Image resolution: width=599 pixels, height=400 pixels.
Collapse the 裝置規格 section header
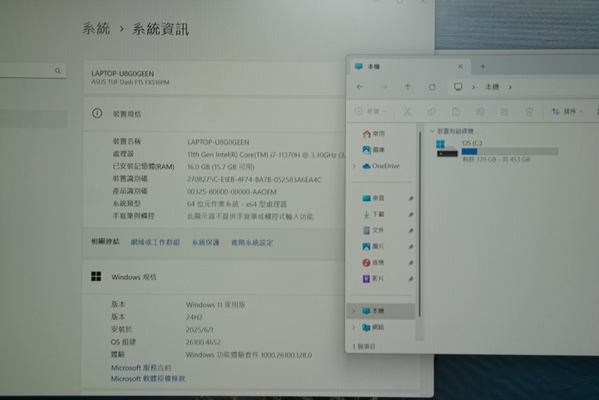pos(214,114)
